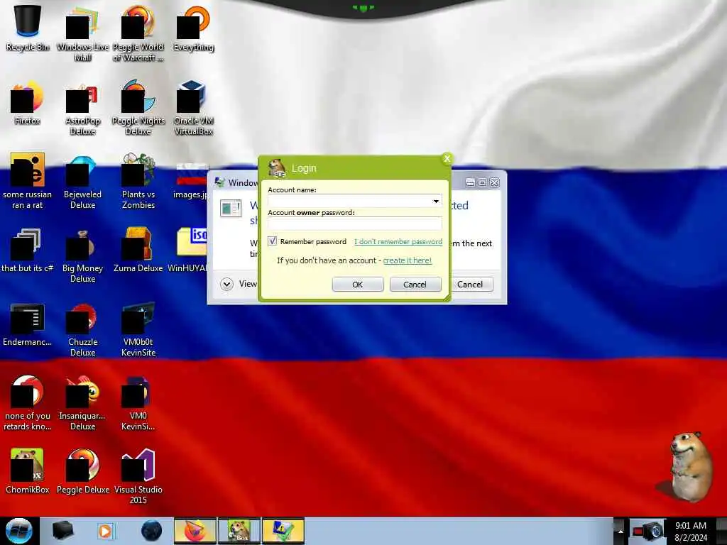The image size is (727, 545).
Task: Click the top-edge VM toolbar handle
Action: tap(363, 8)
